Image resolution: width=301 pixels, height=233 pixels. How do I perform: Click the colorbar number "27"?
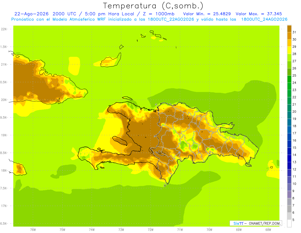(x=294, y=61)
